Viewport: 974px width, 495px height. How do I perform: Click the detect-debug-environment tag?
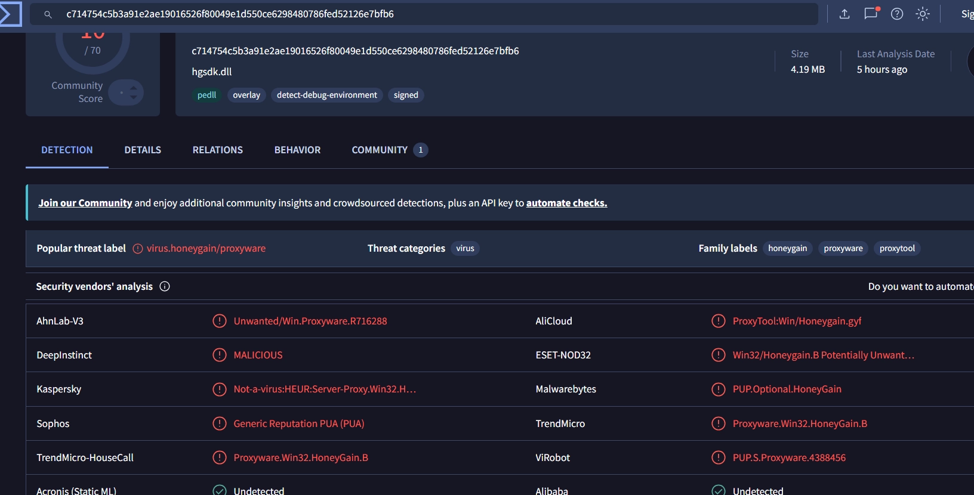point(327,95)
